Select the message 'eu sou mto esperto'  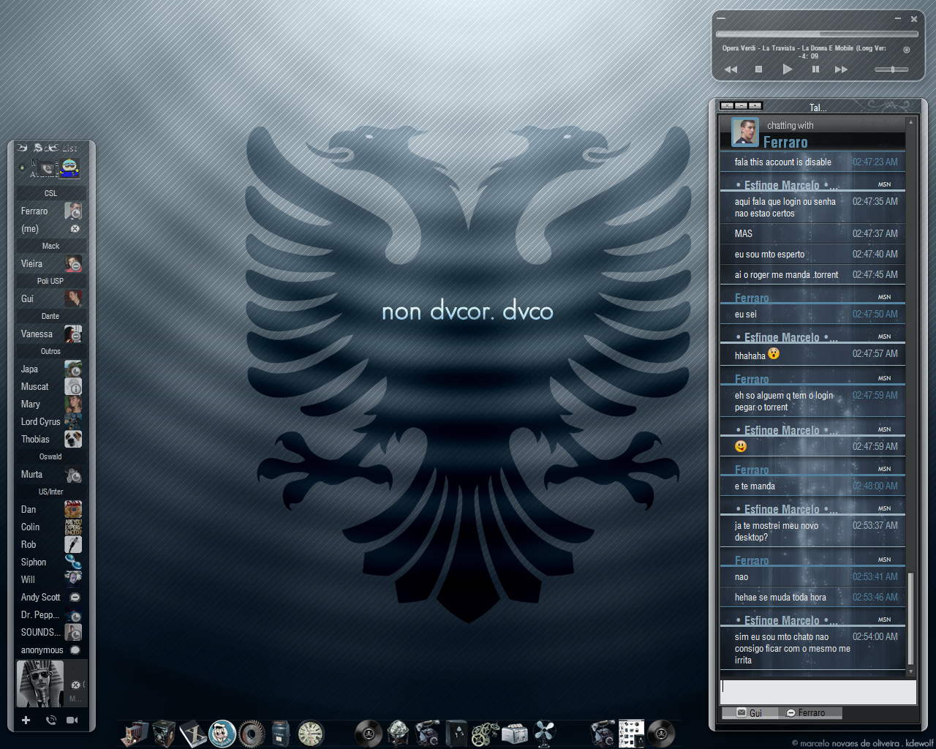[x=812, y=255]
